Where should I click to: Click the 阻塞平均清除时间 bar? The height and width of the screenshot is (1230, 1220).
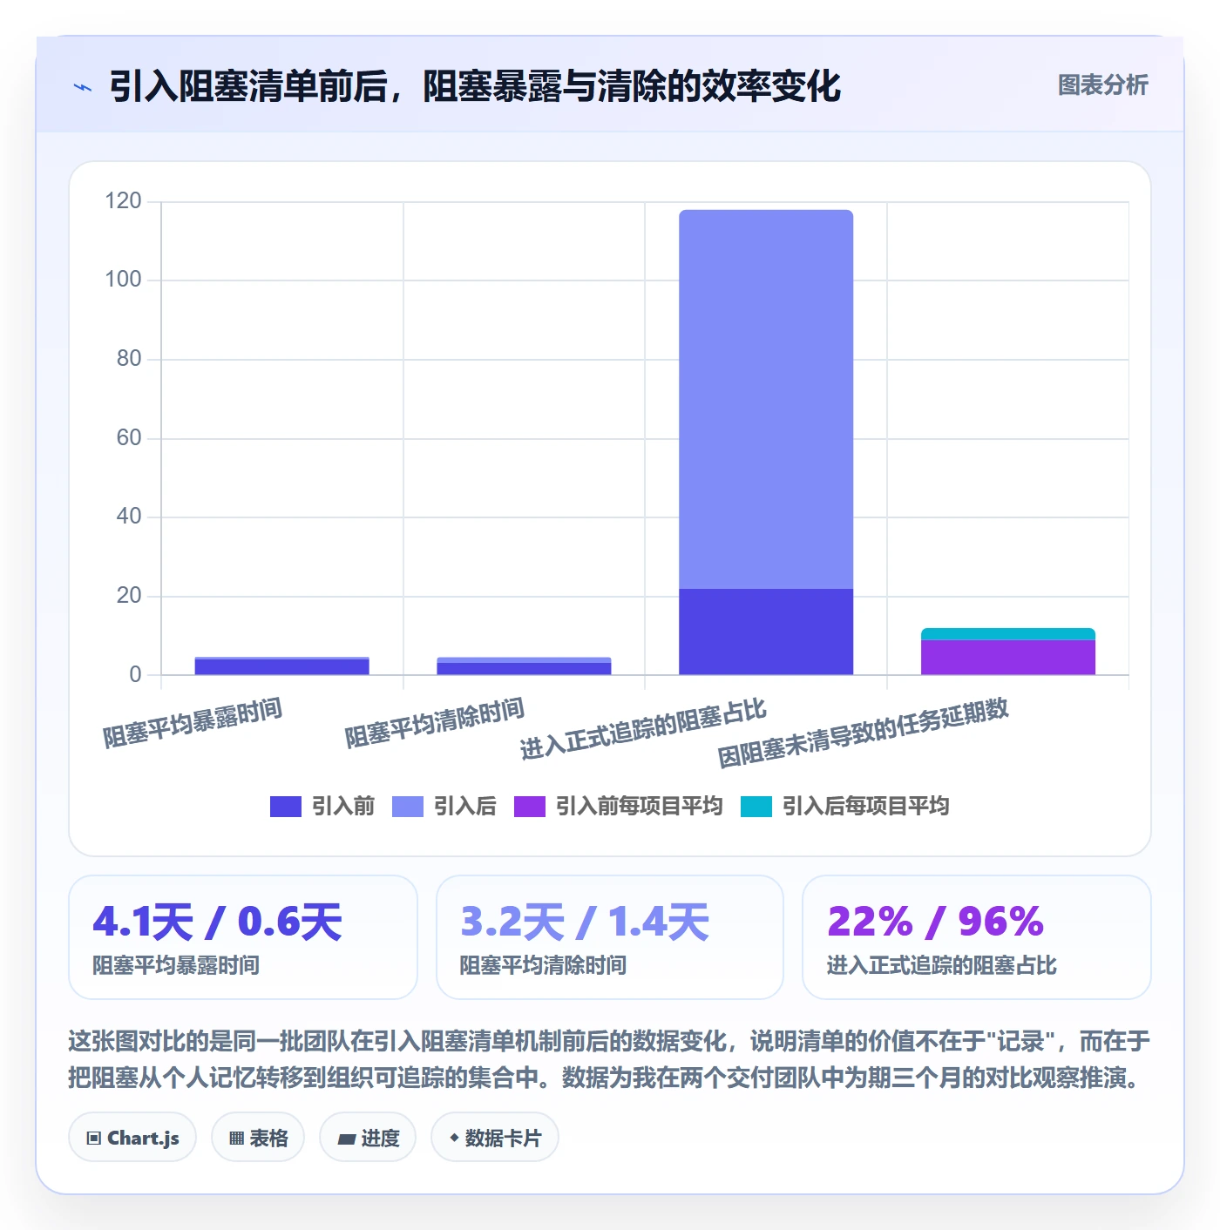click(524, 666)
